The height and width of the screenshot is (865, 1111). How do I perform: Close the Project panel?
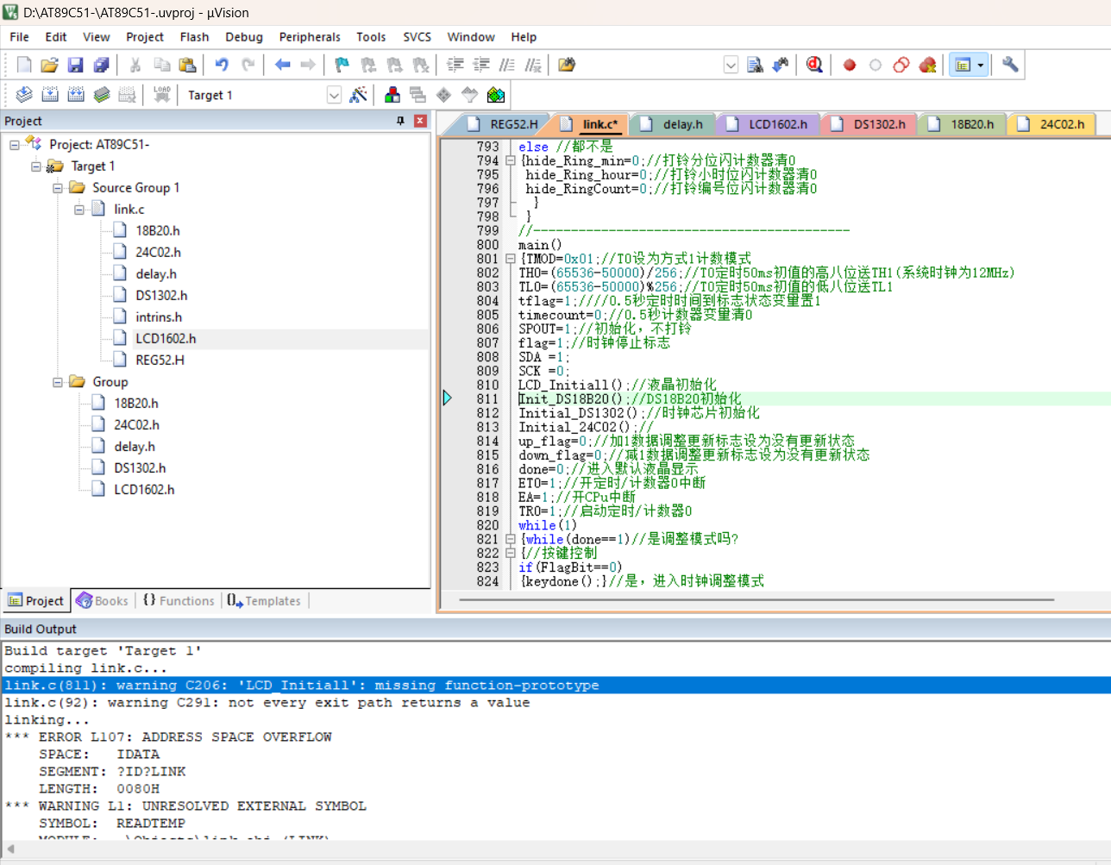[x=420, y=121]
